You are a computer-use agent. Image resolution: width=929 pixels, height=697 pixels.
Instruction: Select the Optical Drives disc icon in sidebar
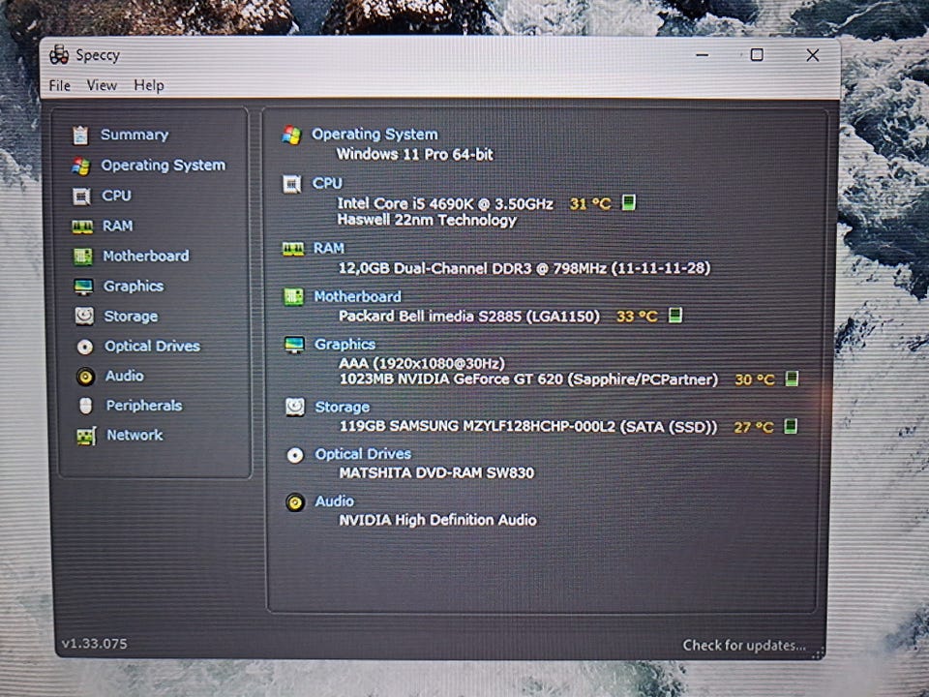85,347
